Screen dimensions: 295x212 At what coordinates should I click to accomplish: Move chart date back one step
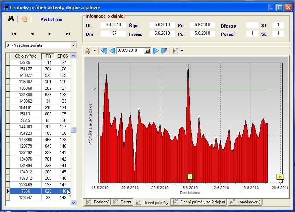tap(112, 51)
